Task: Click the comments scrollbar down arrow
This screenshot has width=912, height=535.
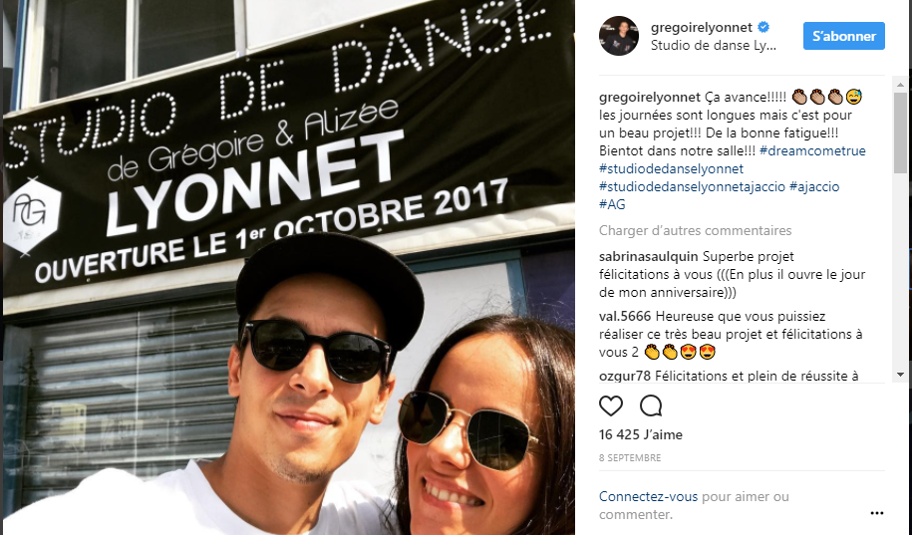Action: (x=900, y=375)
